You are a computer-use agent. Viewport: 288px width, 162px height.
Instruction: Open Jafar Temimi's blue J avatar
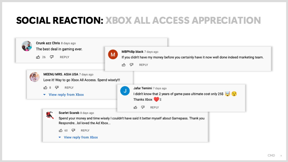point(125,91)
